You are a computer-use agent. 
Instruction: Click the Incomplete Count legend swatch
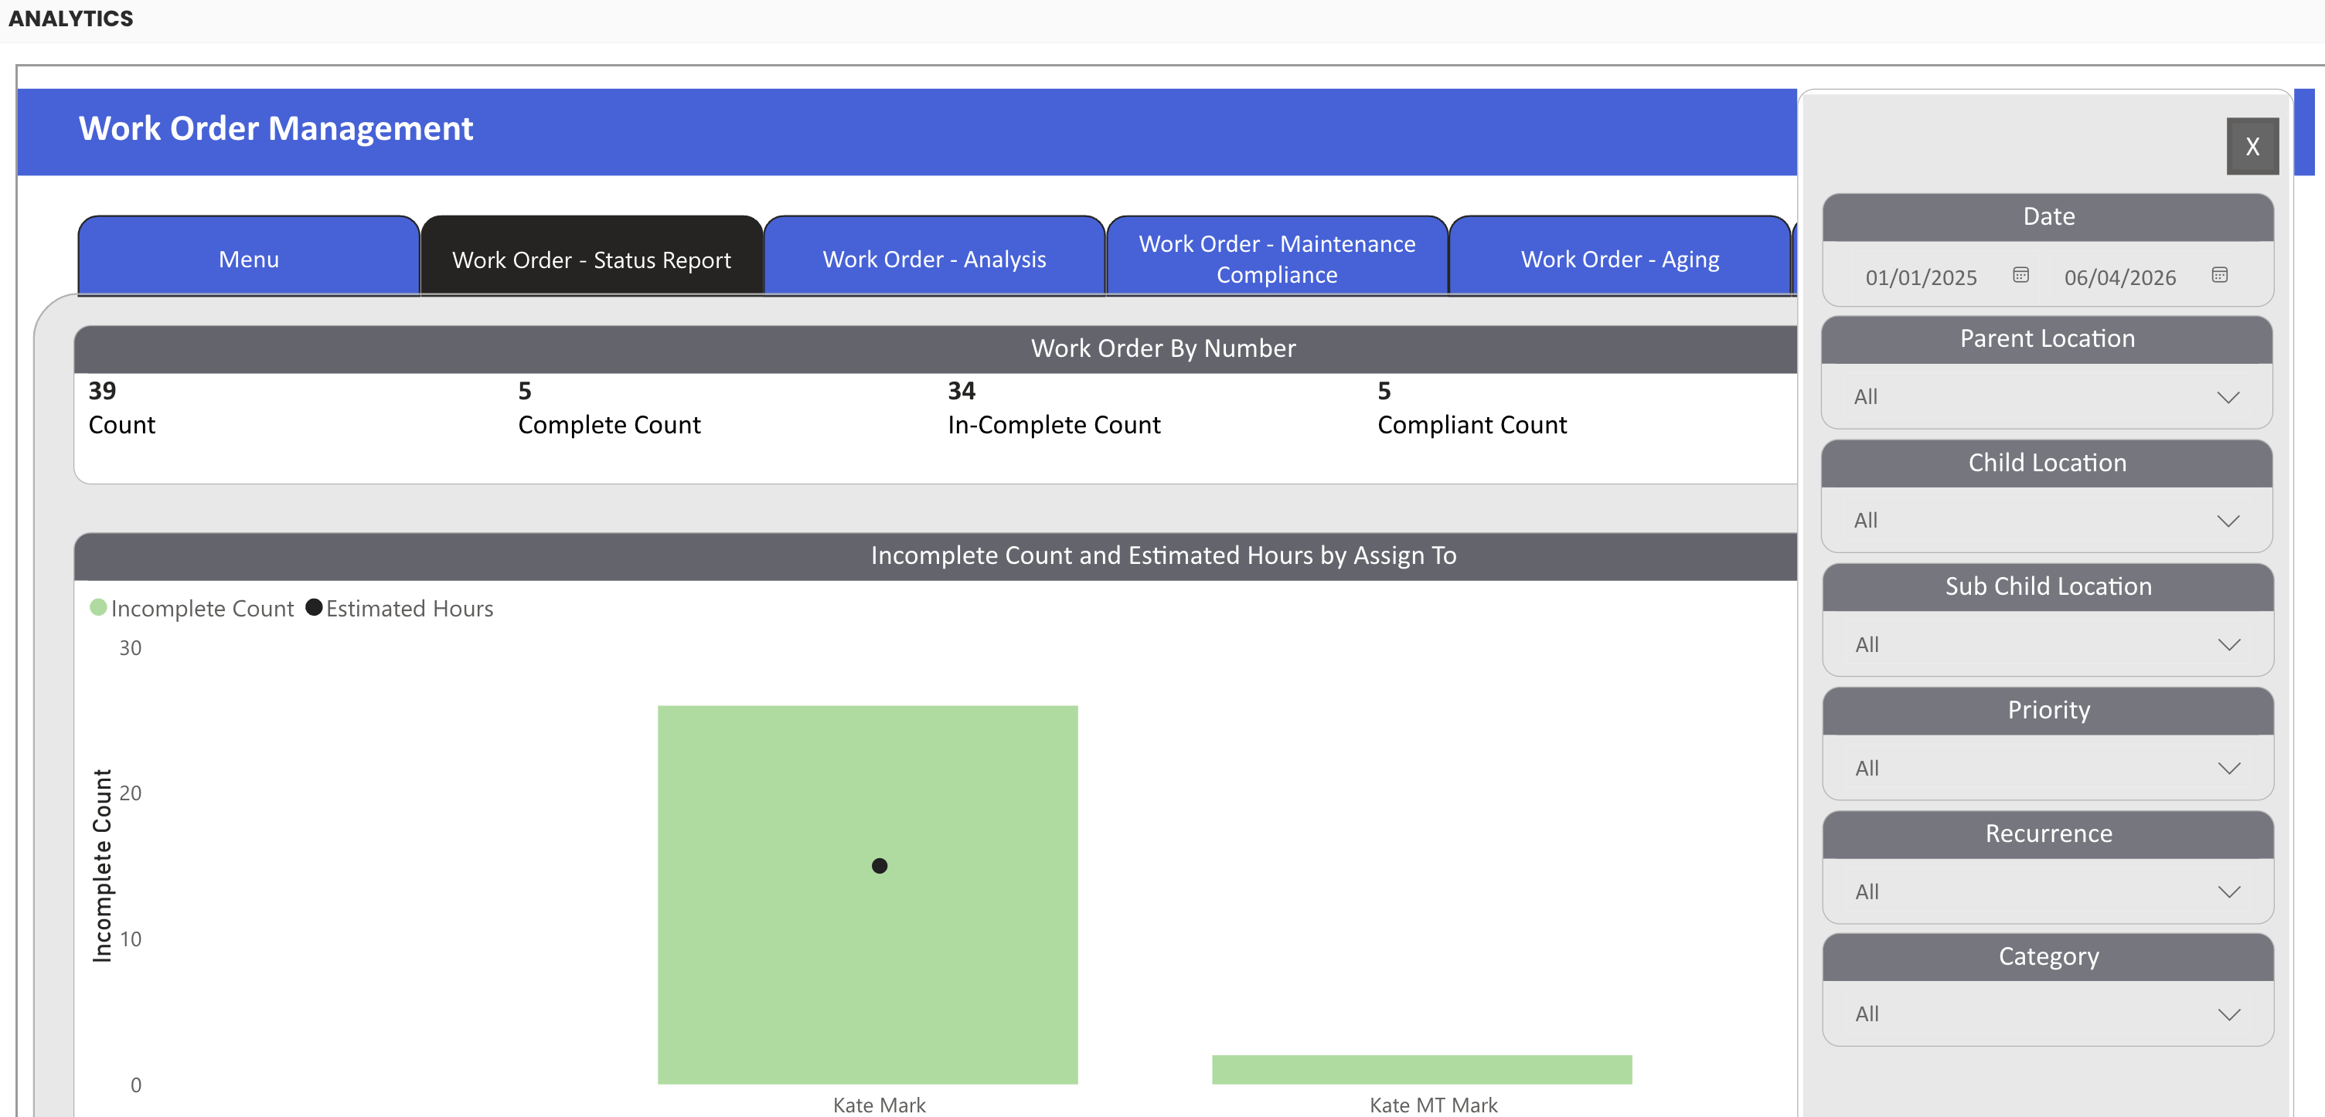point(98,607)
